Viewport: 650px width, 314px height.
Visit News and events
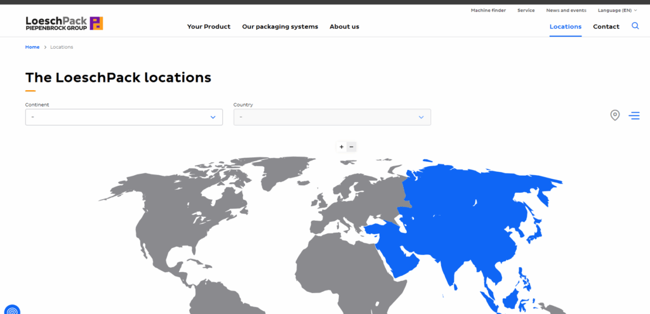(x=566, y=10)
